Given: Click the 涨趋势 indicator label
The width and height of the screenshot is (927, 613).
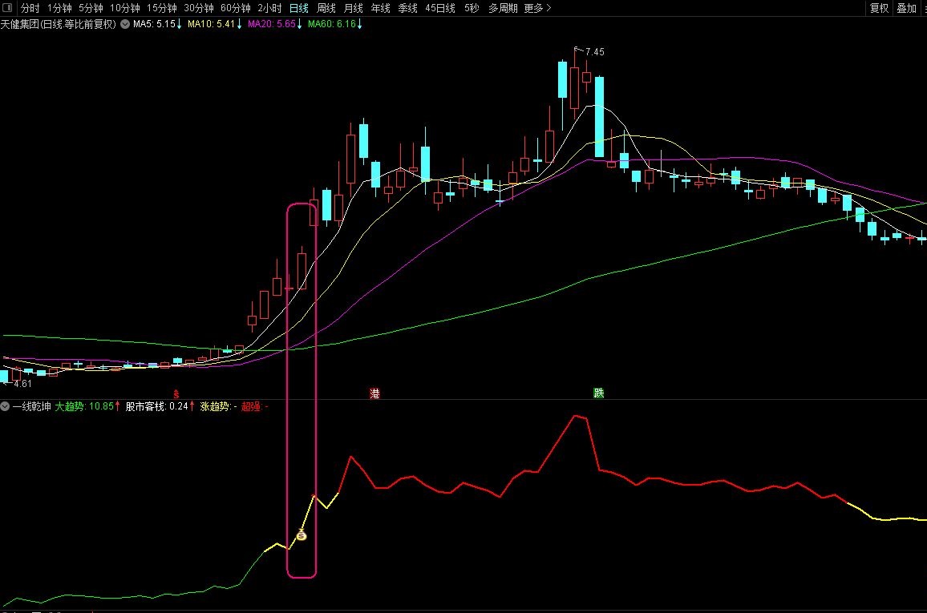Looking at the screenshot, I should 218,406.
